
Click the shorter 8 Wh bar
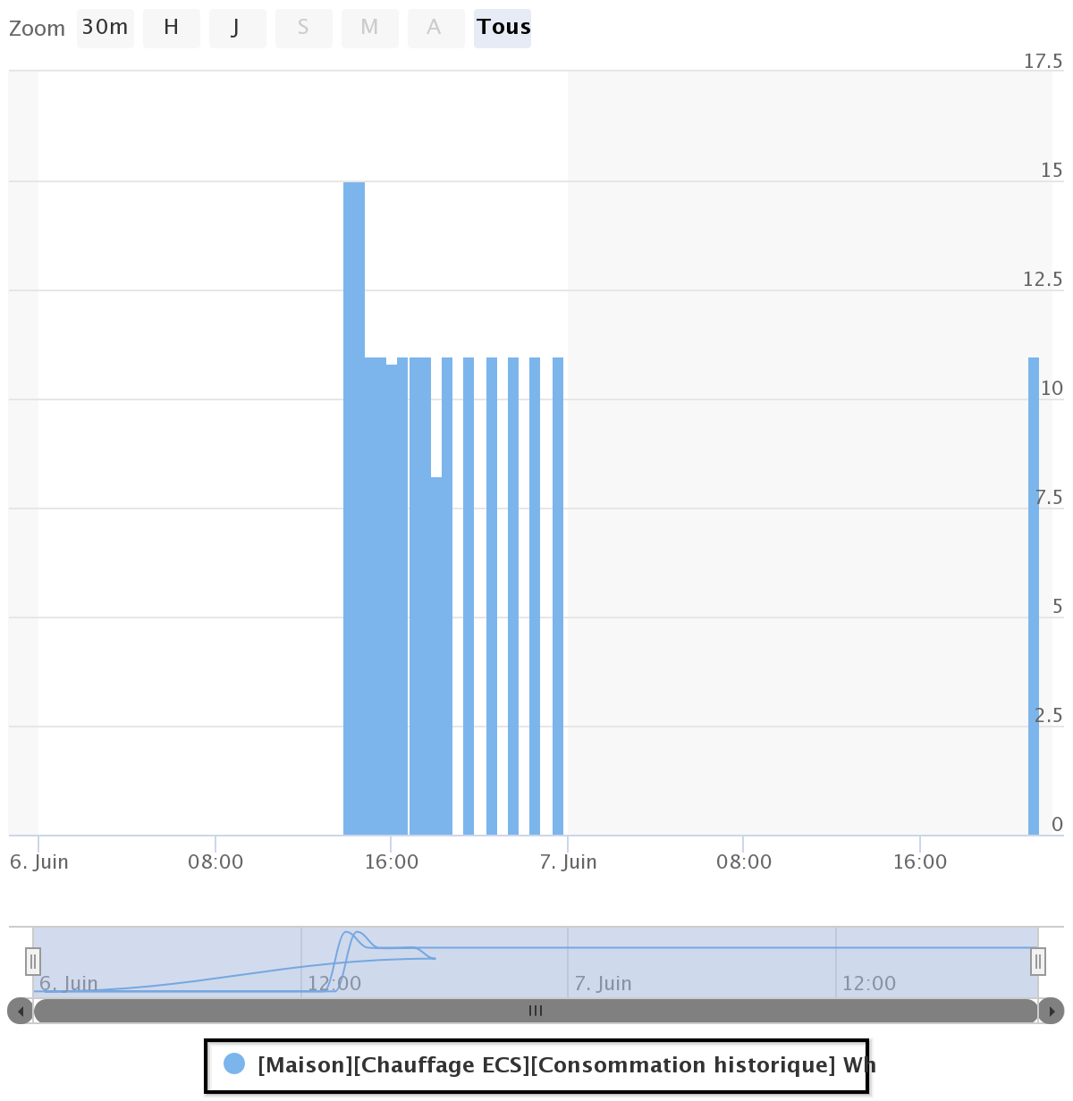436,656
